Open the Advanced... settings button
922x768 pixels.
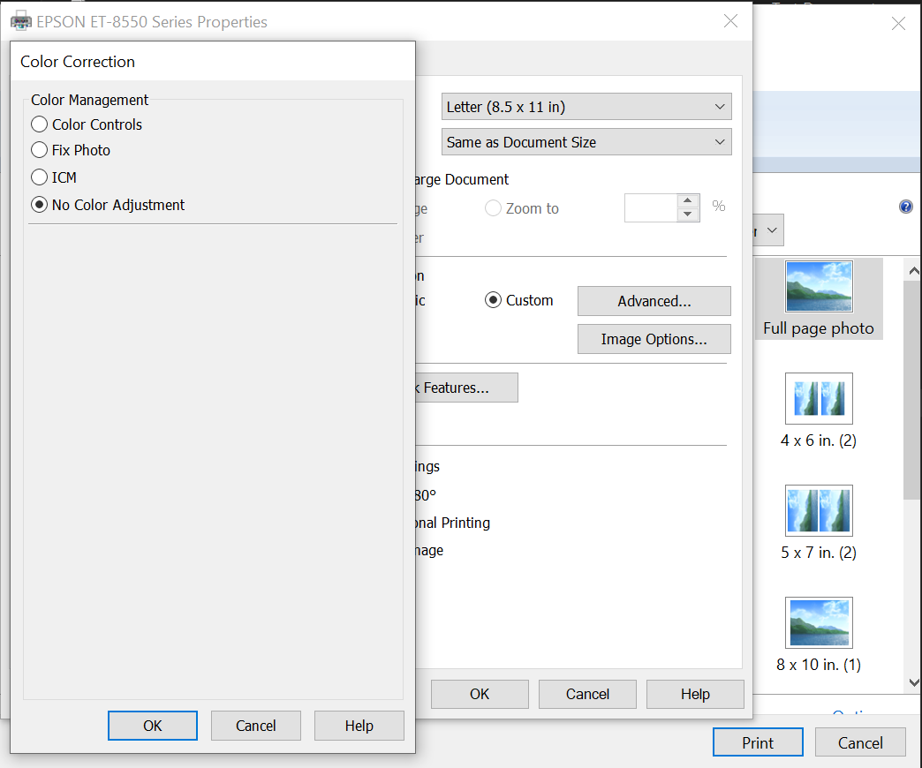tap(654, 301)
